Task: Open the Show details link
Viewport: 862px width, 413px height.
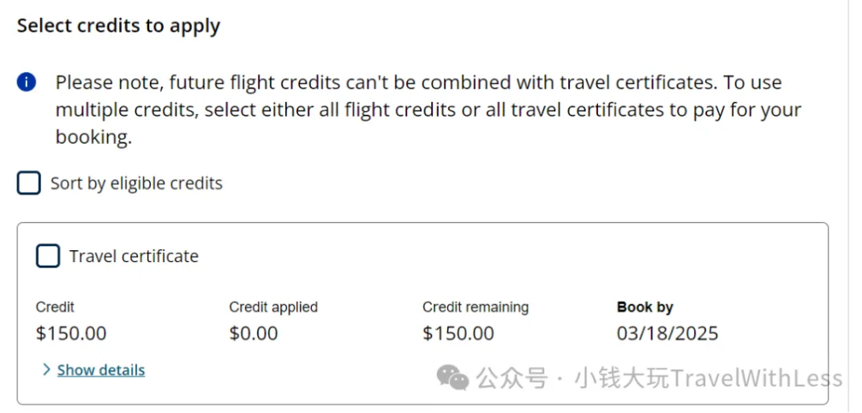Action: click(x=101, y=370)
